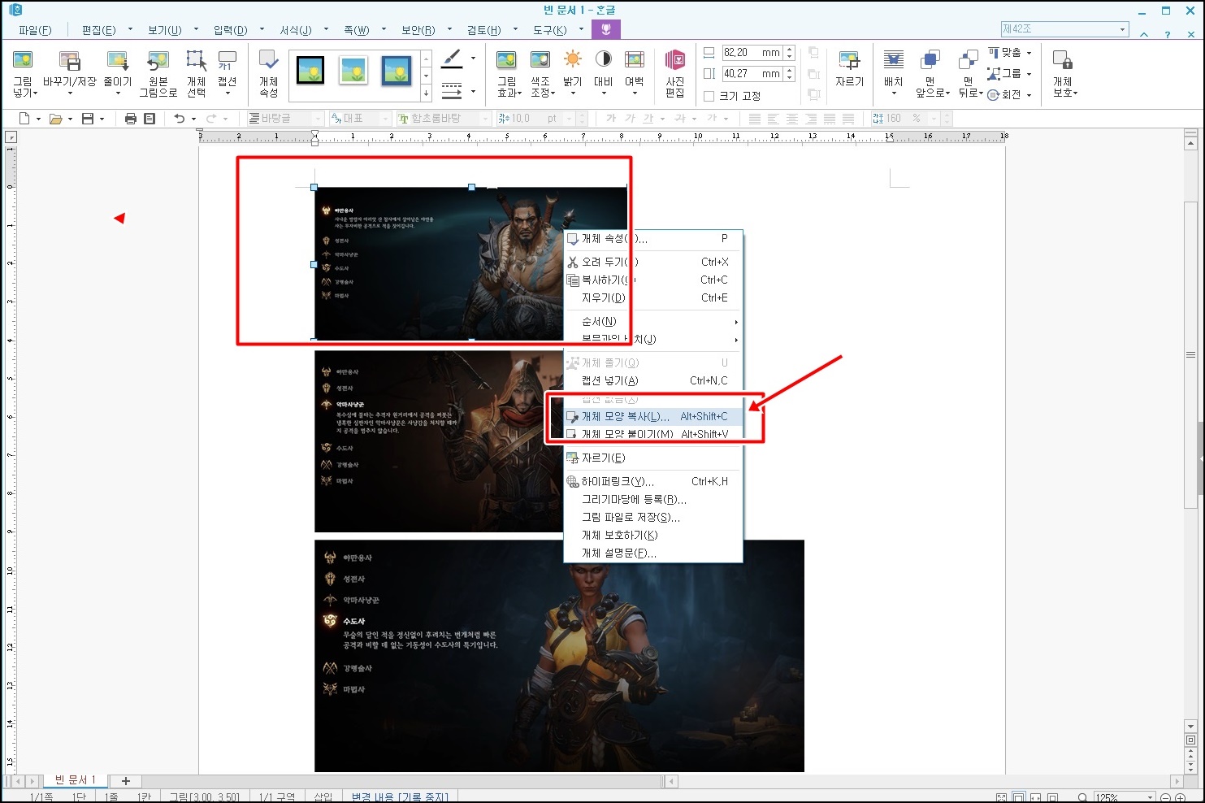Click the print preview icon in the toolbar

150,119
